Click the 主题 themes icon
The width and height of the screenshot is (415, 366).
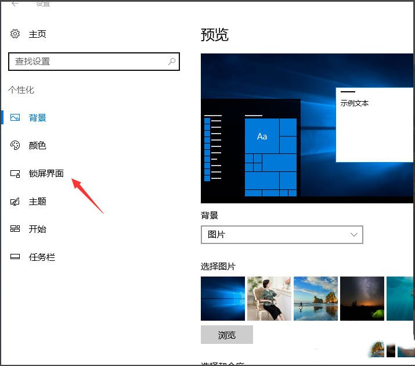pos(15,202)
